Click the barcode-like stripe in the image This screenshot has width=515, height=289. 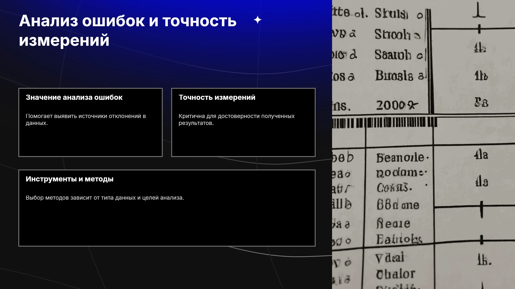point(385,123)
